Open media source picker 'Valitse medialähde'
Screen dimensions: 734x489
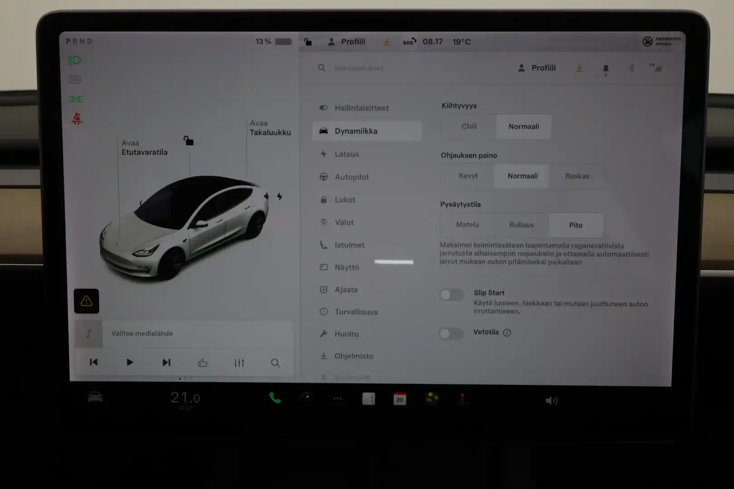(142, 334)
